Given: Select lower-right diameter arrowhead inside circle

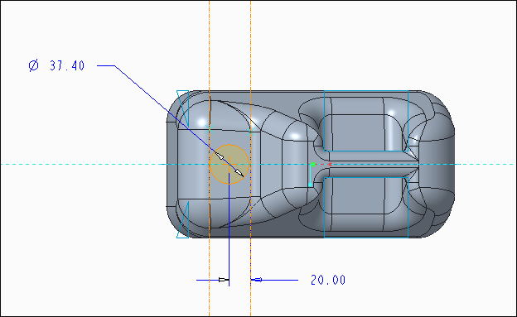Looking at the screenshot, I should (239, 173).
